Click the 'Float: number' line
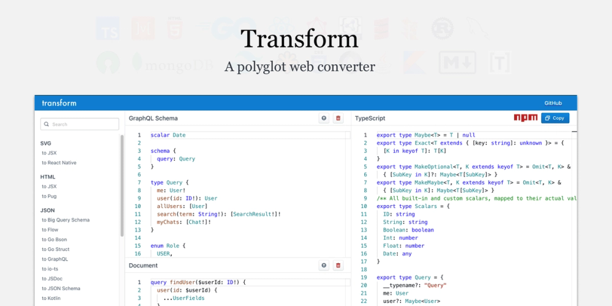This screenshot has height=306, width=612. [403, 246]
